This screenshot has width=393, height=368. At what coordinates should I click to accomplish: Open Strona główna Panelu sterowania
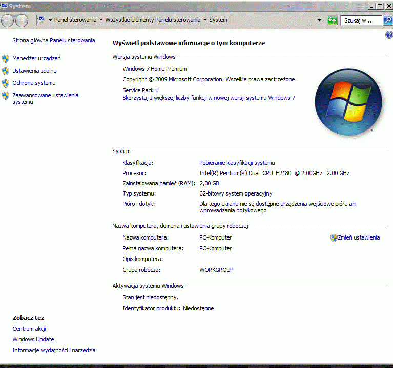click(54, 40)
